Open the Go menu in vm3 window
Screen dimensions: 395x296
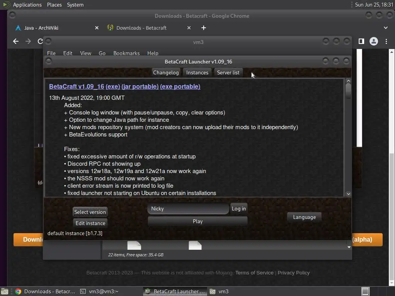pyautogui.click(x=102, y=53)
